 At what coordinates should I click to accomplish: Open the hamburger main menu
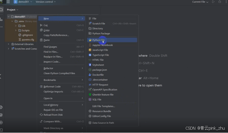(x=8, y=2)
